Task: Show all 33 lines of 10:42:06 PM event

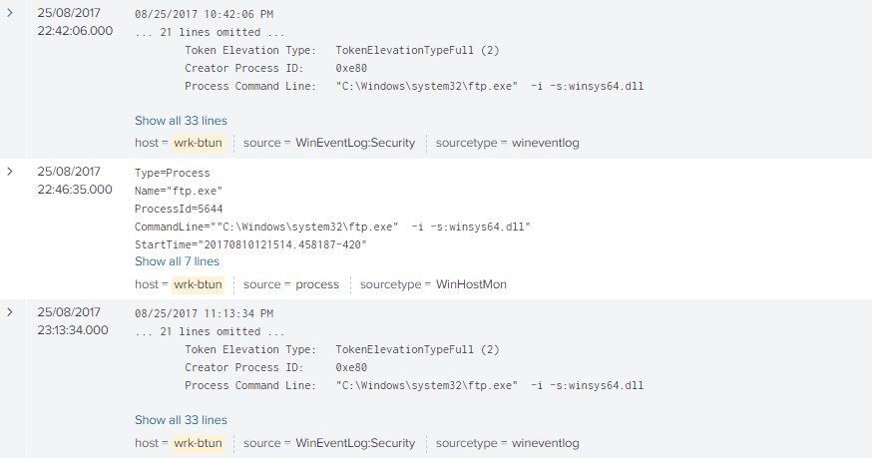Action: point(181,121)
